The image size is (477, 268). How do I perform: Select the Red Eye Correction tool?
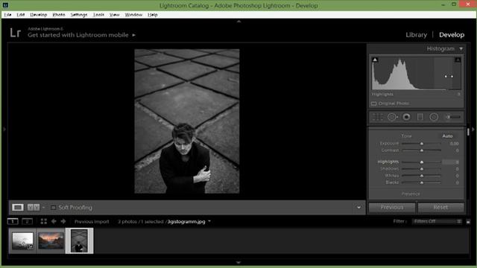tap(406, 117)
